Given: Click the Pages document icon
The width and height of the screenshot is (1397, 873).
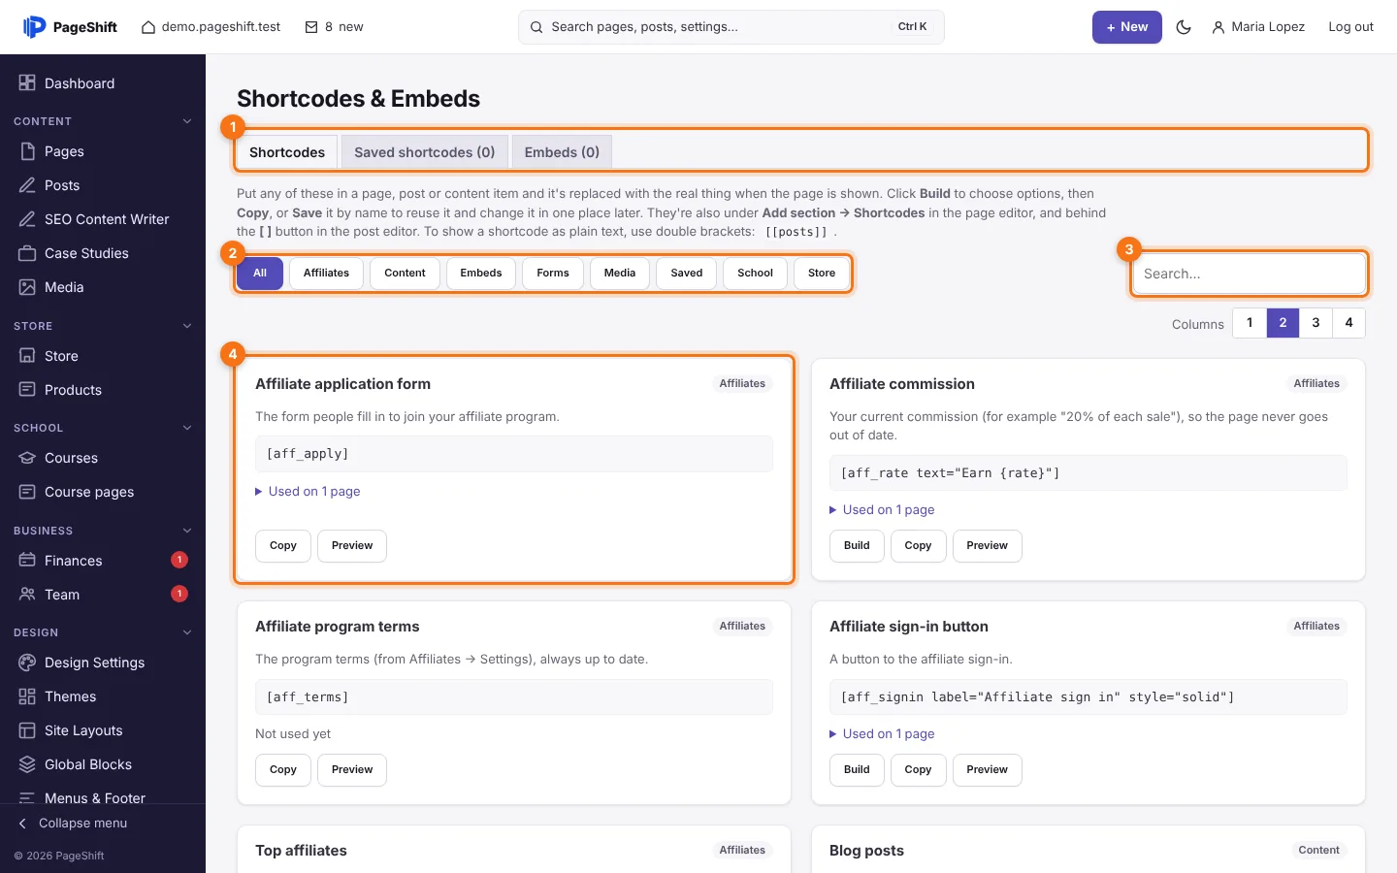Looking at the screenshot, I should (27, 151).
